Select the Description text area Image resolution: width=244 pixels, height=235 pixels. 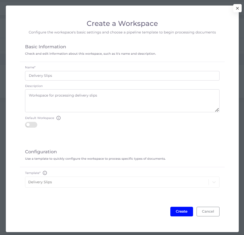click(122, 100)
